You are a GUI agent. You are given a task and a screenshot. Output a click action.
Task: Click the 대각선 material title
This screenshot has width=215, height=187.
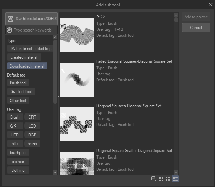[x=101, y=17]
